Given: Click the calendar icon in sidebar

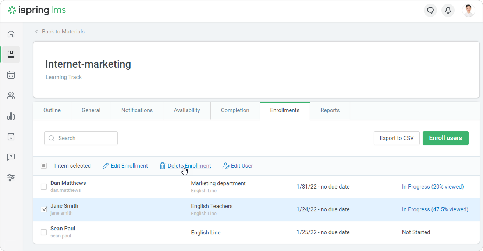Looking at the screenshot, I should click(11, 75).
